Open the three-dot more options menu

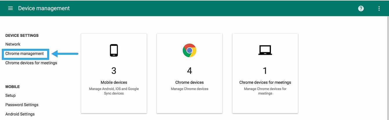coord(379,8)
